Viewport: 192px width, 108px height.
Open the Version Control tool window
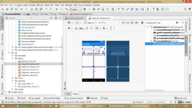[73, 98]
